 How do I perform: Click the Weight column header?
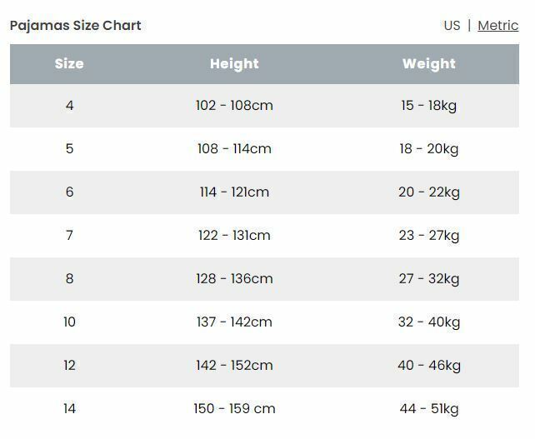click(x=429, y=64)
